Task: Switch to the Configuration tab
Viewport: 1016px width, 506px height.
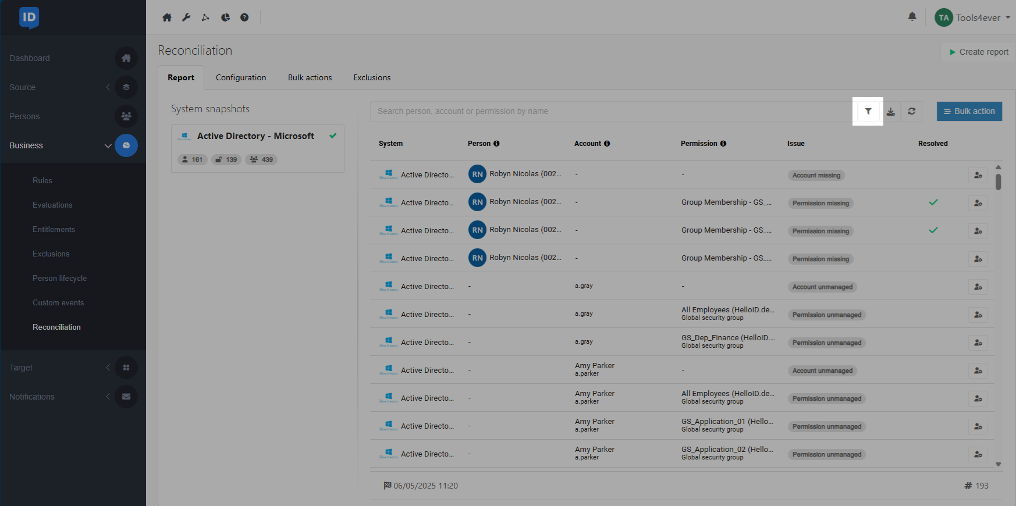Action: click(241, 77)
